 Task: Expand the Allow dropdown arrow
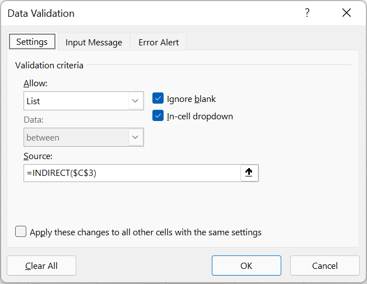135,101
